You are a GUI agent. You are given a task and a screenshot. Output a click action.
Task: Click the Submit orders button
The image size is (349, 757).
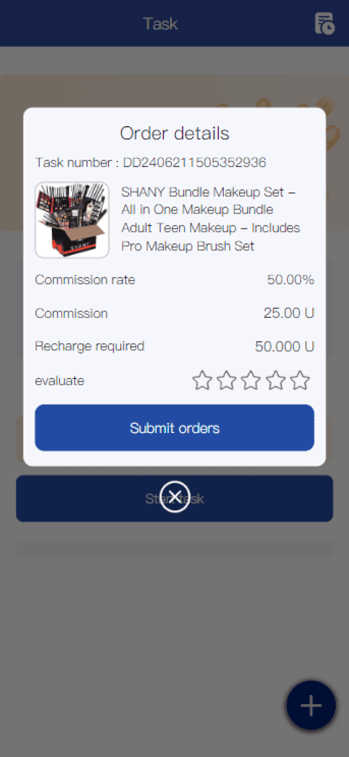click(174, 427)
